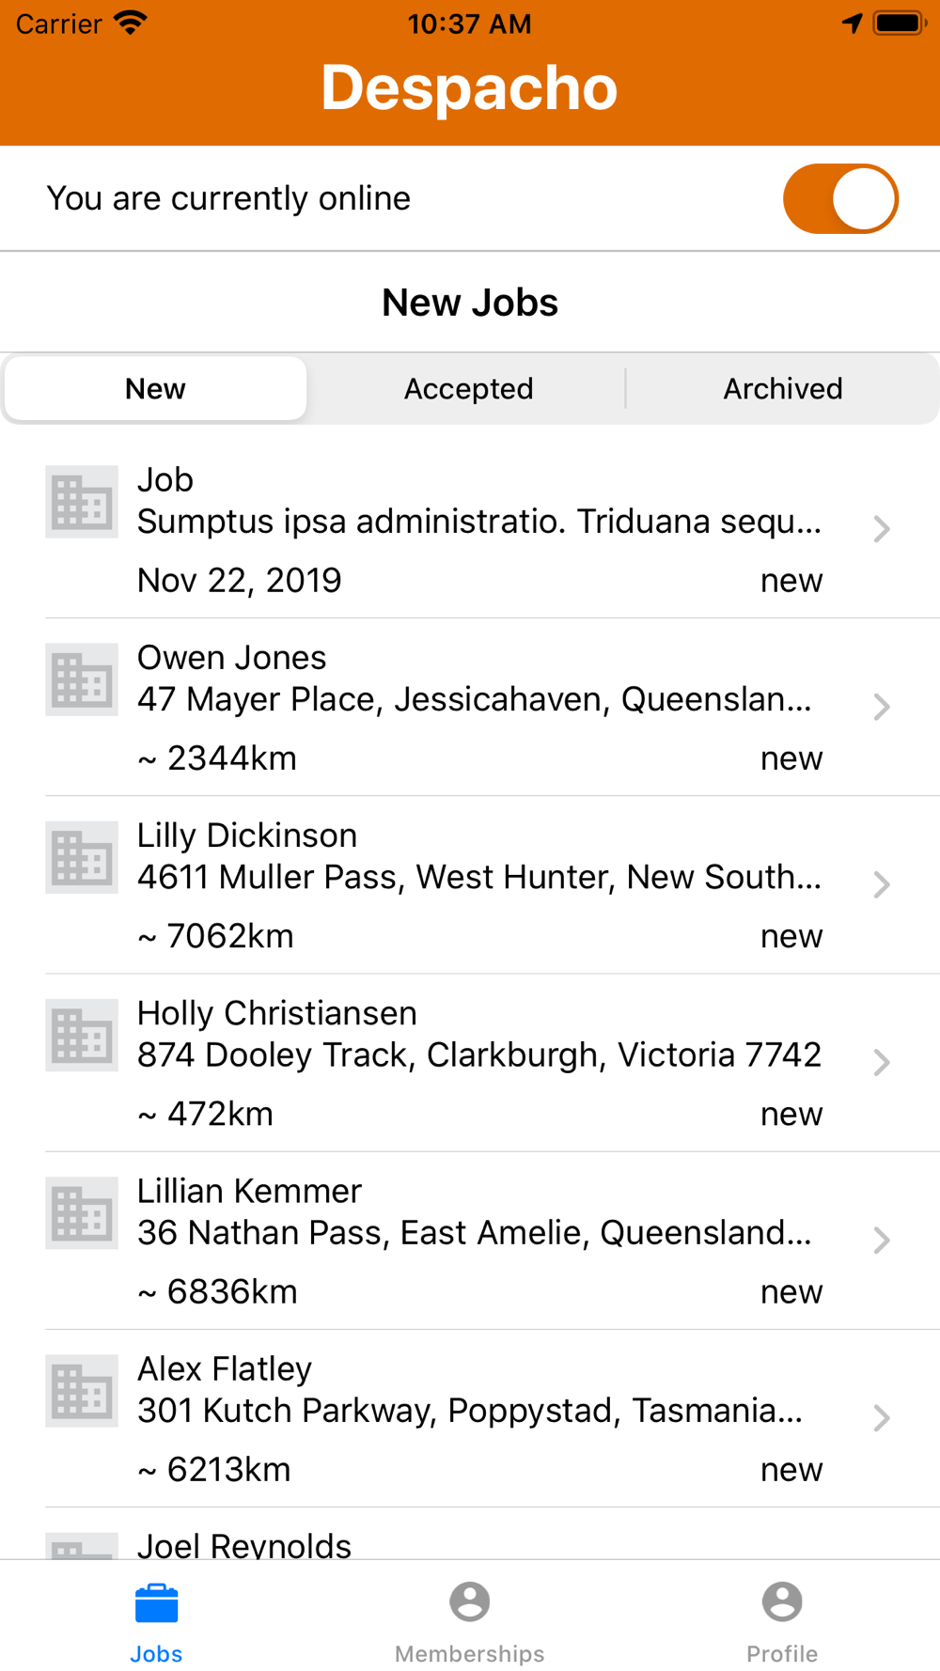Tap building icon beside Holly Christiansen
This screenshot has height=1671, width=940.
click(82, 1035)
